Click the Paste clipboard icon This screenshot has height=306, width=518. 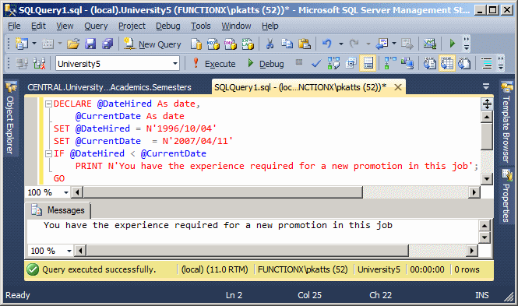305,44
